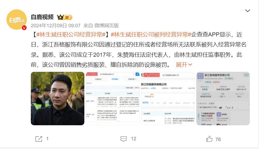View the man in black portrait photo
This screenshot has height=149, width=259.
pyautogui.click(x=58, y=99)
